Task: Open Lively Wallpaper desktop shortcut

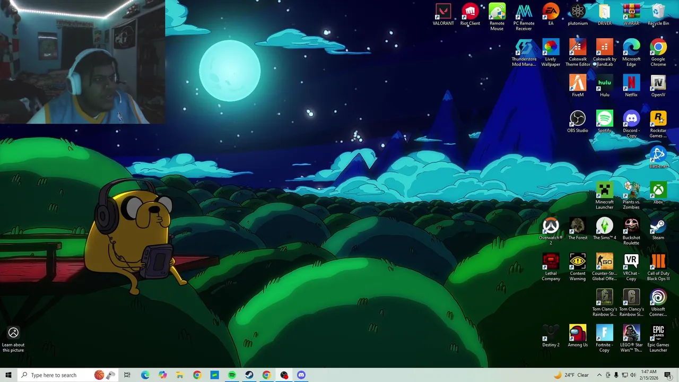Action: pos(551,53)
